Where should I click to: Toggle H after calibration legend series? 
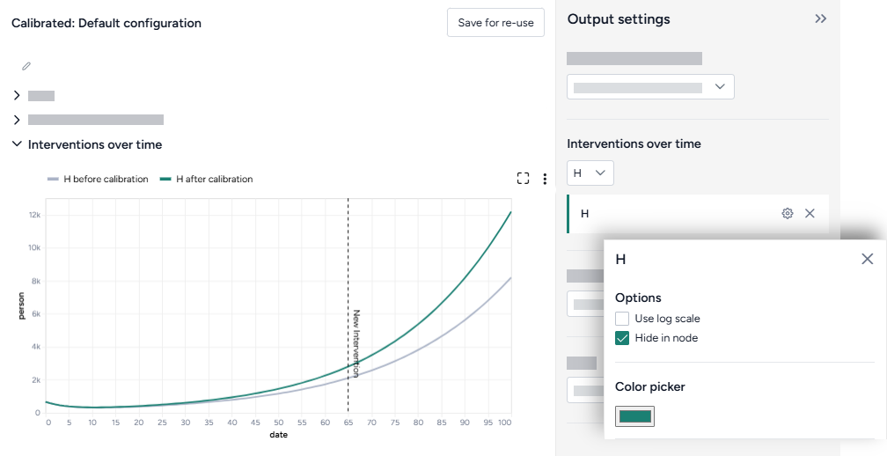pyautogui.click(x=206, y=179)
